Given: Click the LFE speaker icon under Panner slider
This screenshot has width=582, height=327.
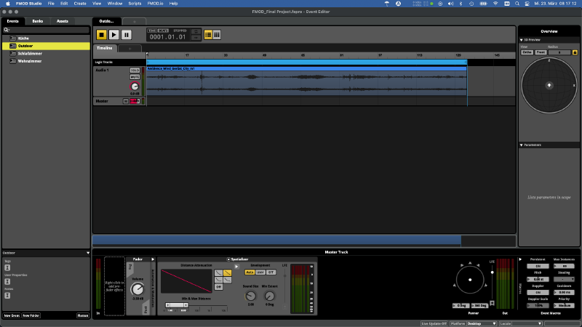Looking at the screenshot, I should click(x=493, y=303).
